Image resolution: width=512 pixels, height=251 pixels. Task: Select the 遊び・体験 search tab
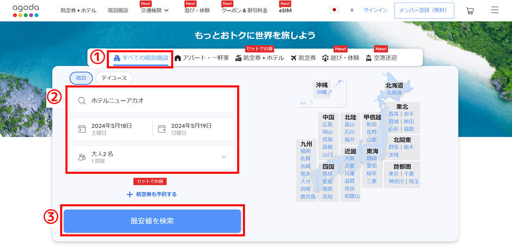click(x=340, y=58)
